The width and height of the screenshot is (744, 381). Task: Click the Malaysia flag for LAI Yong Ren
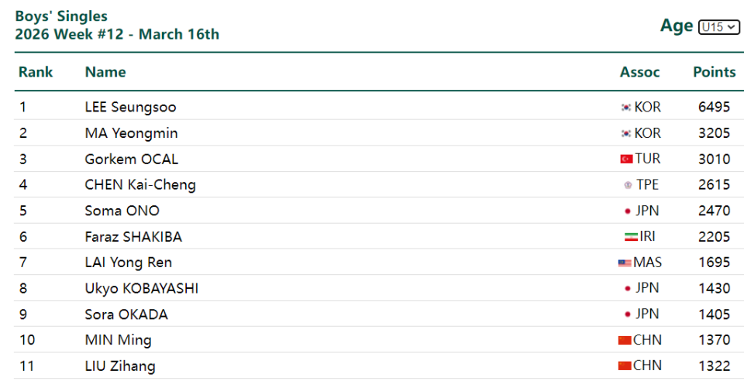point(625,263)
